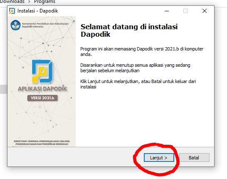Open the Programs breadcrumb in the background window
227x179 pixels.
point(44,2)
